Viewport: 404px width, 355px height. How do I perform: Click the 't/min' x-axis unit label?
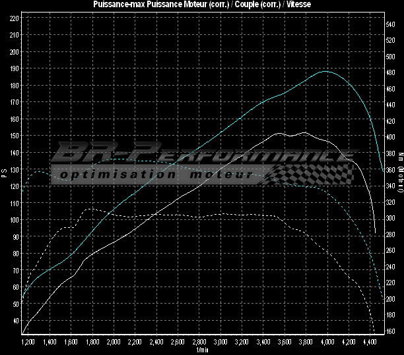(x=201, y=350)
